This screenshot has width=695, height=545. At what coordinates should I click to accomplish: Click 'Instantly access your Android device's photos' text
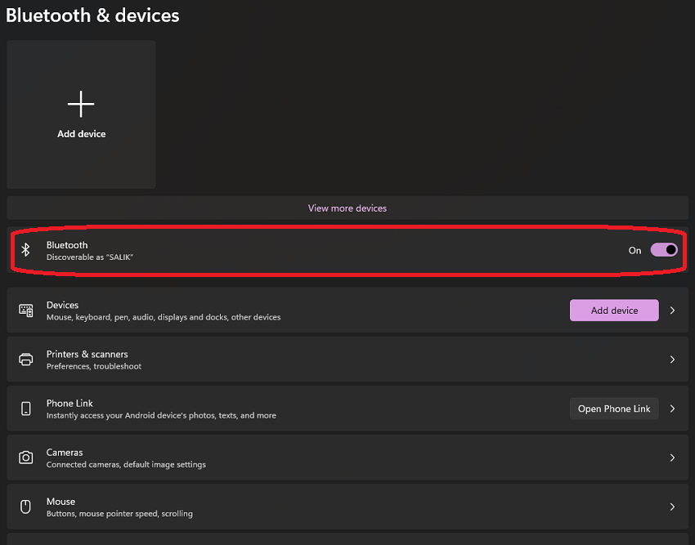(x=161, y=415)
